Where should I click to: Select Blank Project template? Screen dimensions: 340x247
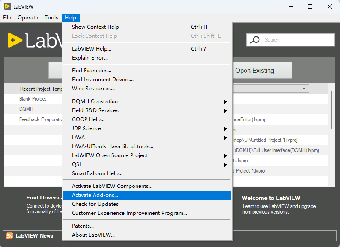click(33, 99)
